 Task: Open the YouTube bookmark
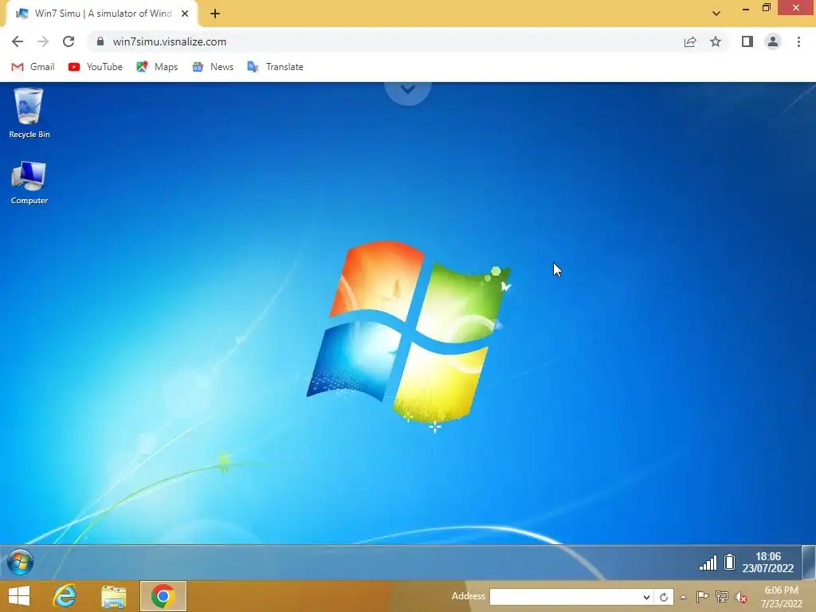(x=96, y=67)
